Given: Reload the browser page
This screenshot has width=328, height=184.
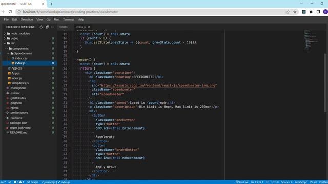Looking at the screenshot, I should 10,12.
